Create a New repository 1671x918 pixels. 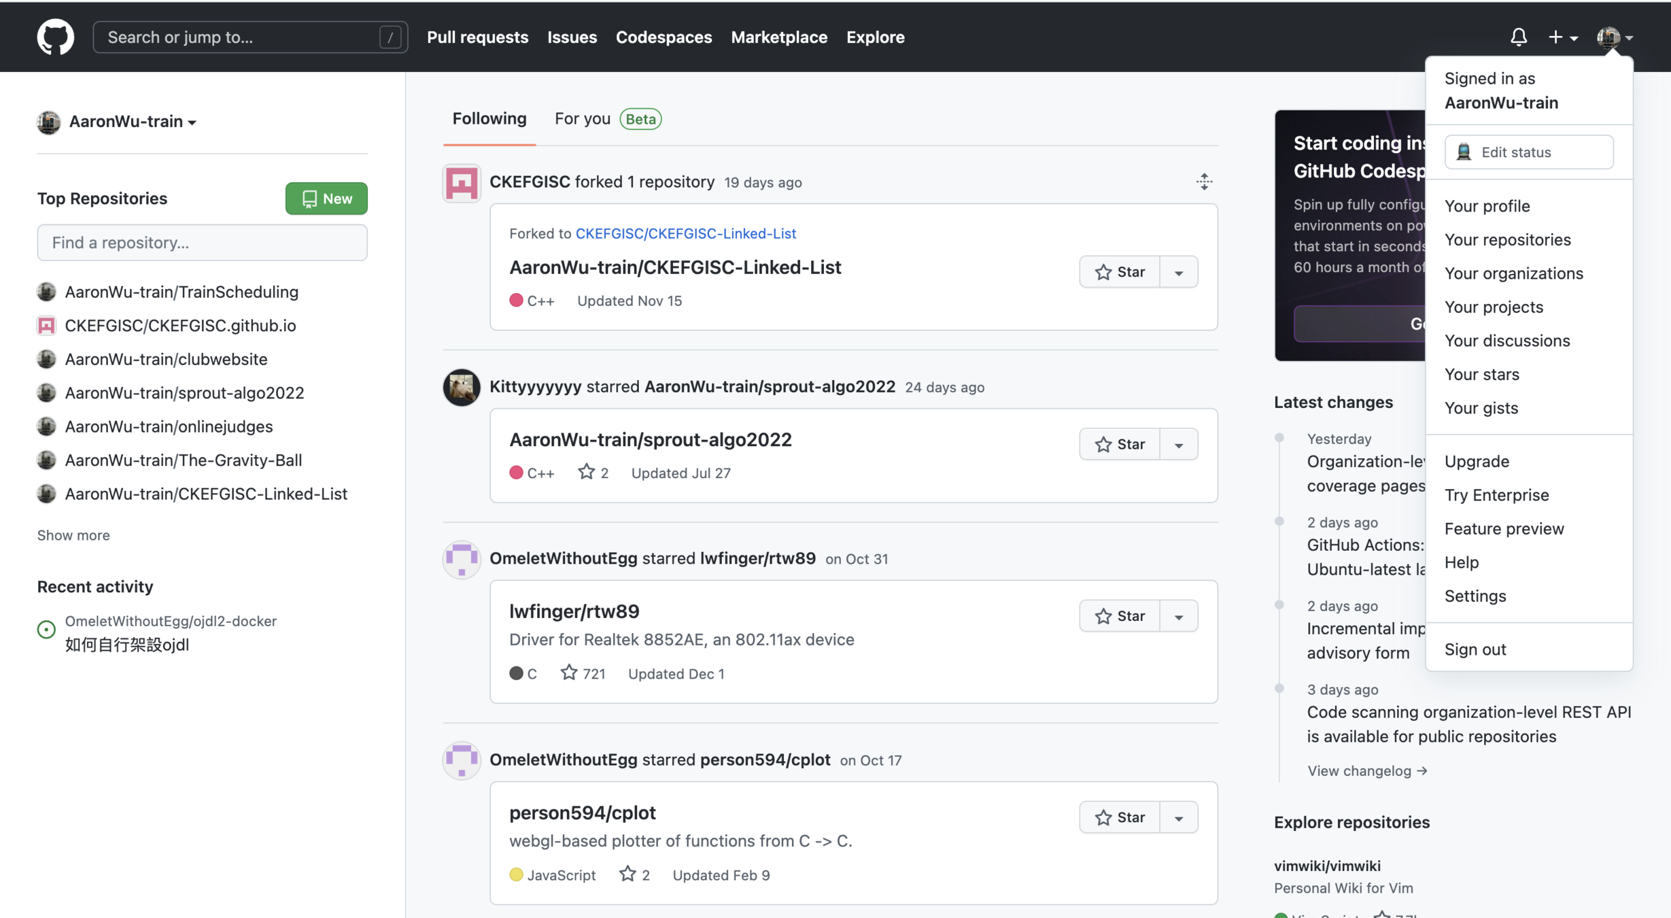(326, 199)
